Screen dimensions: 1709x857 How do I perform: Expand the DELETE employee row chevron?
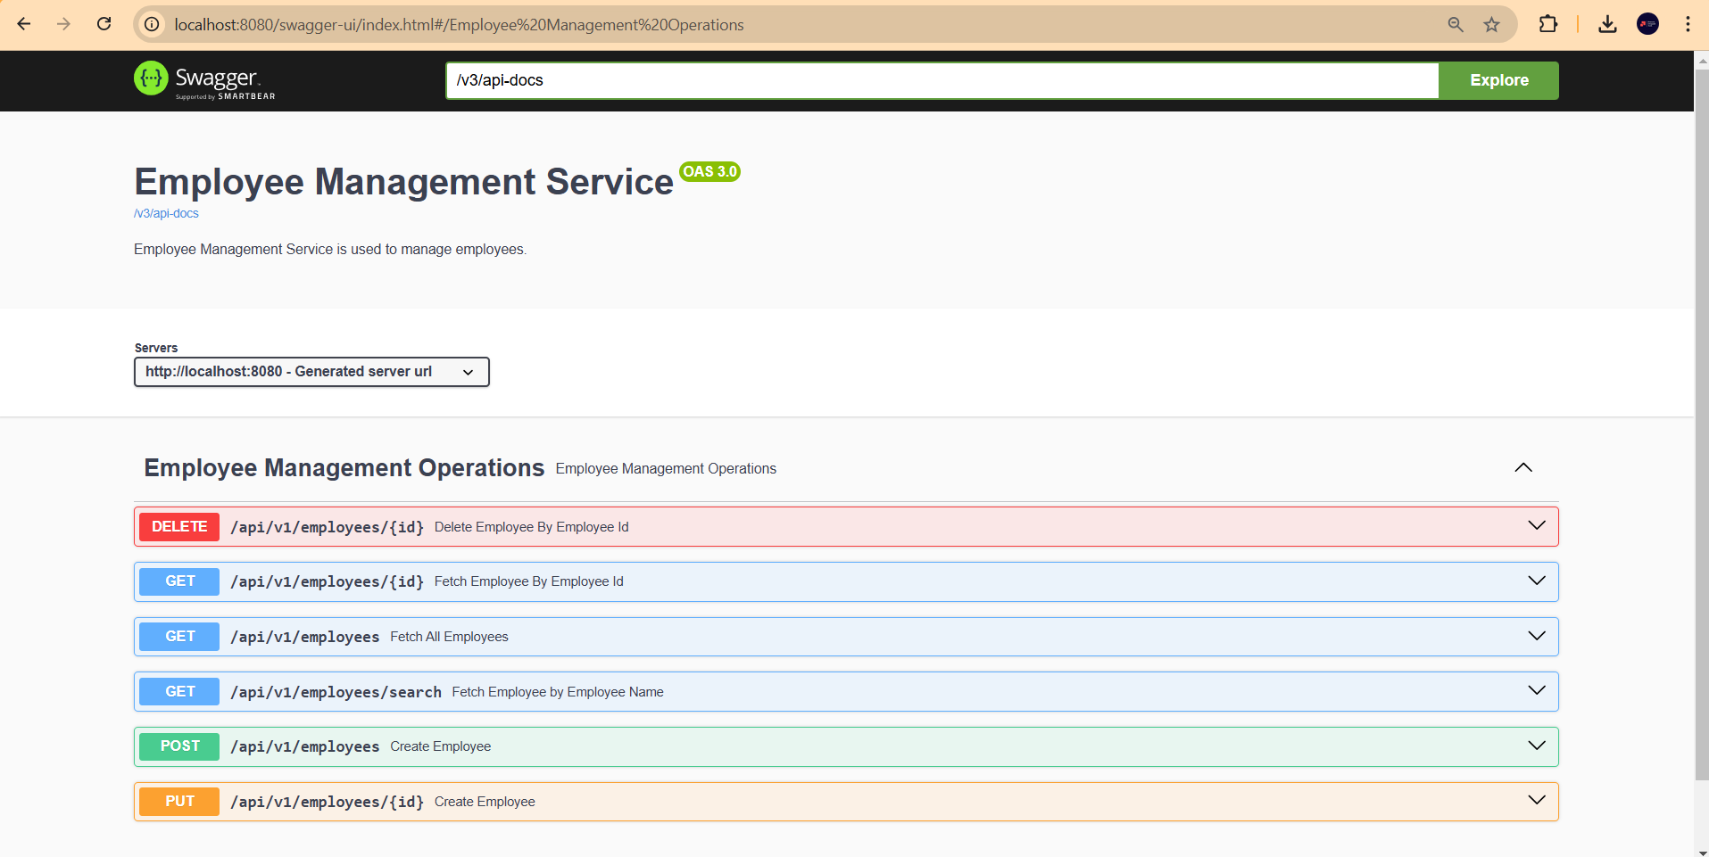pyautogui.click(x=1537, y=525)
